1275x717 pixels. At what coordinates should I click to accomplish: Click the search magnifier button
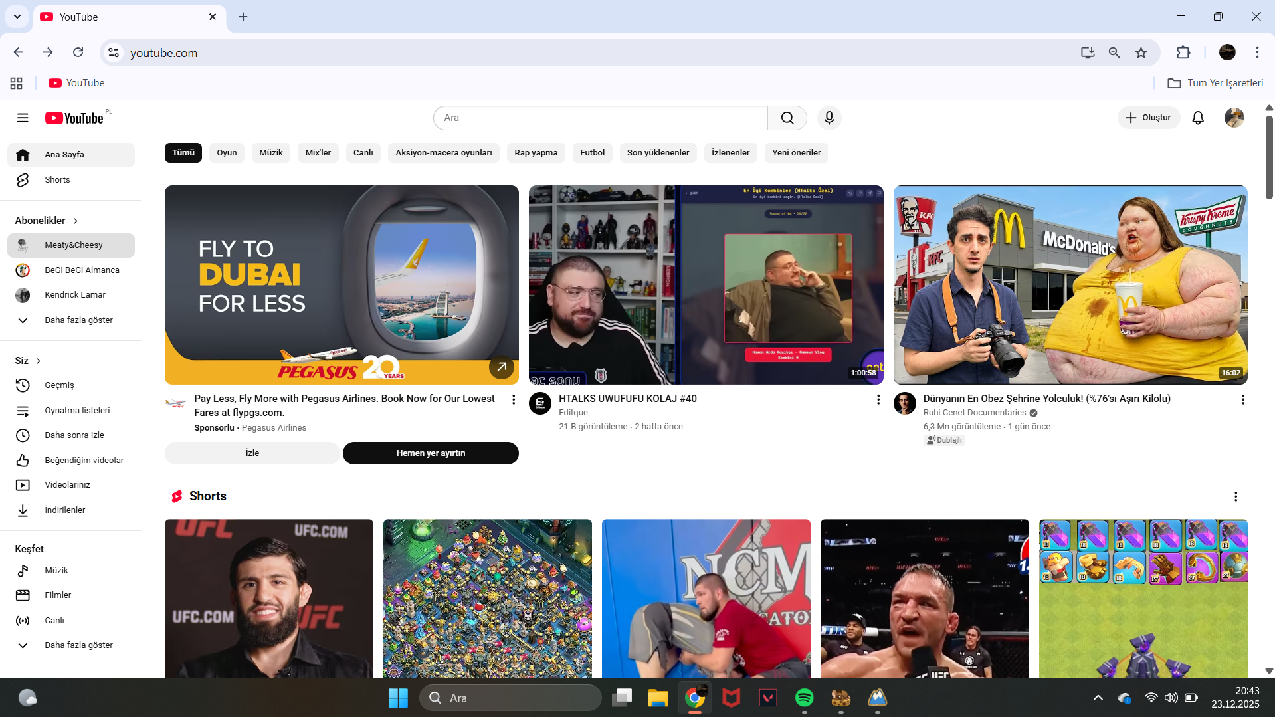(x=787, y=118)
